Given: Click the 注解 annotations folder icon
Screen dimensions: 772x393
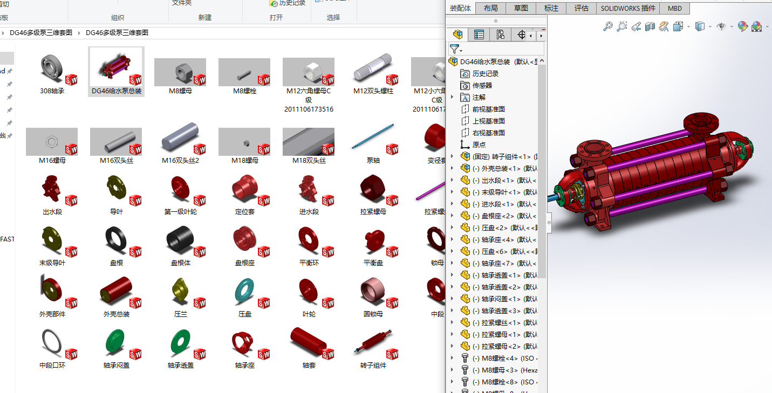Looking at the screenshot, I should pyautogui.click(x=465, y=98).
